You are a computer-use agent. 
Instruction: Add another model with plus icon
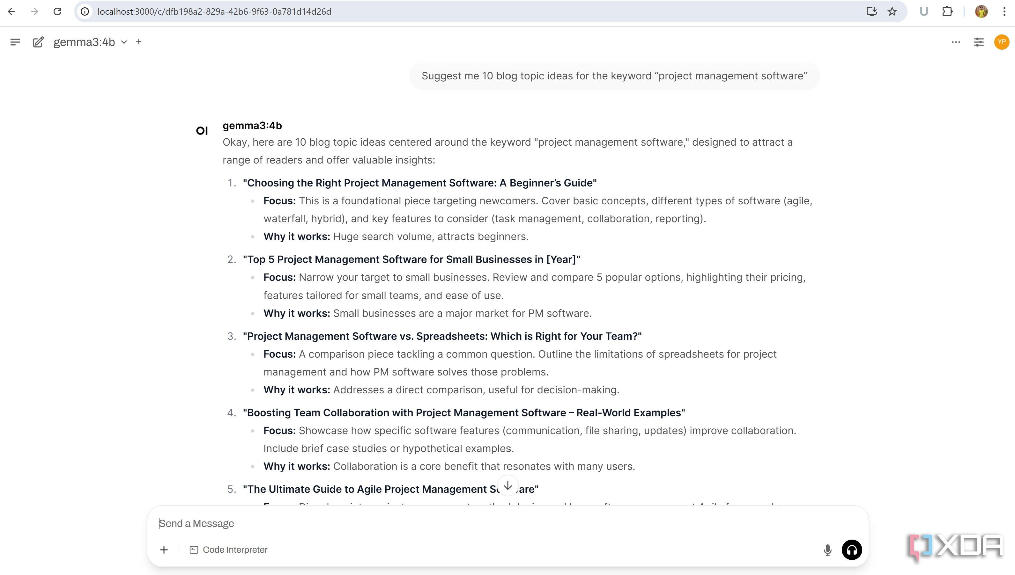[139, 42]
